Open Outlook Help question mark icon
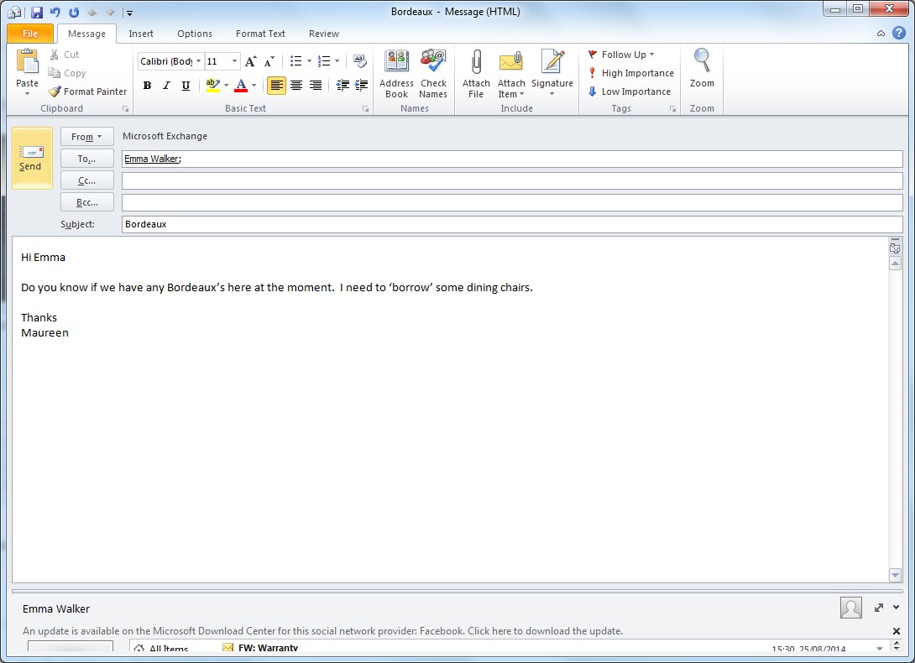 (x=899, y=34)
